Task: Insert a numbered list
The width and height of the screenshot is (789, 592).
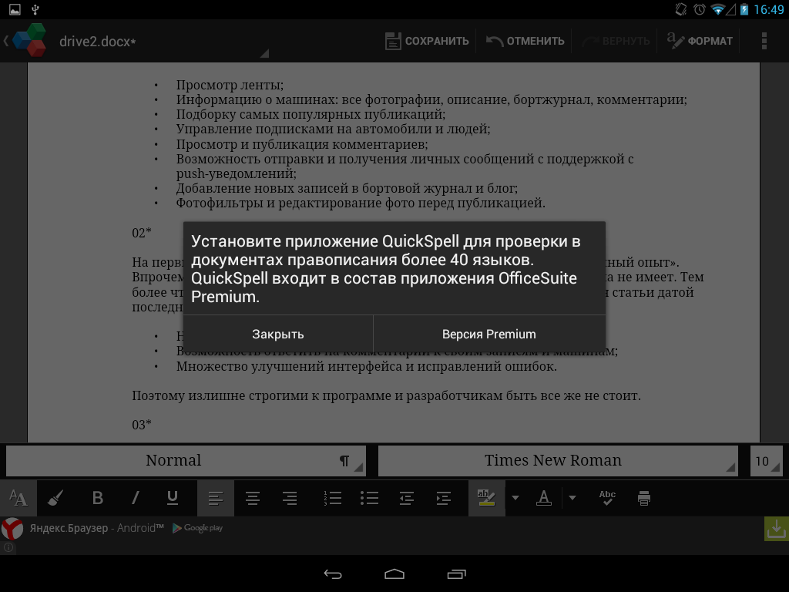Action: point(332,499)
